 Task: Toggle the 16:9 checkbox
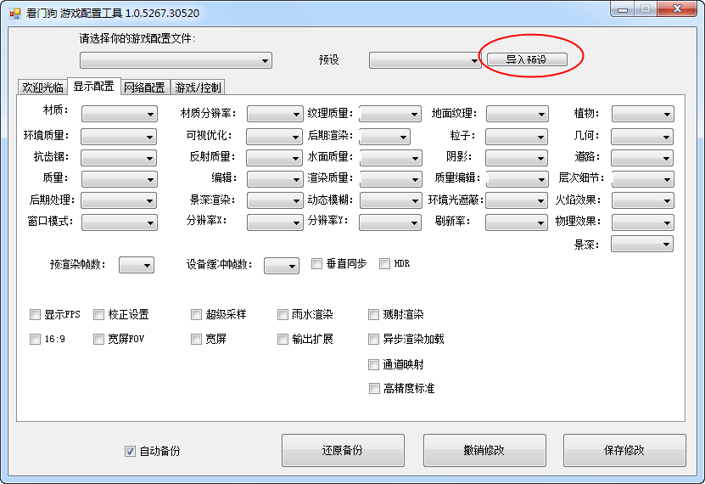click(x=35, y=339)
